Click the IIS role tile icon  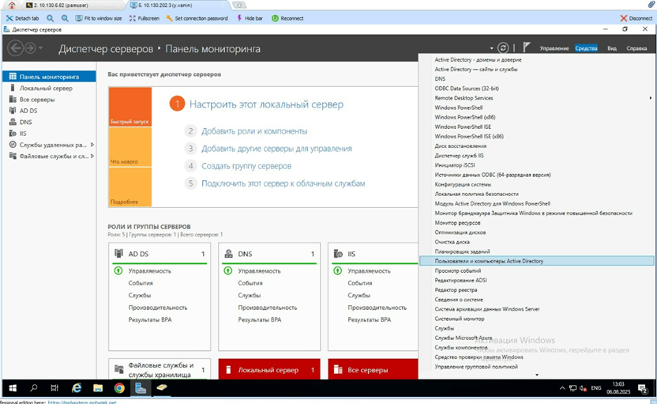(338, 254)
